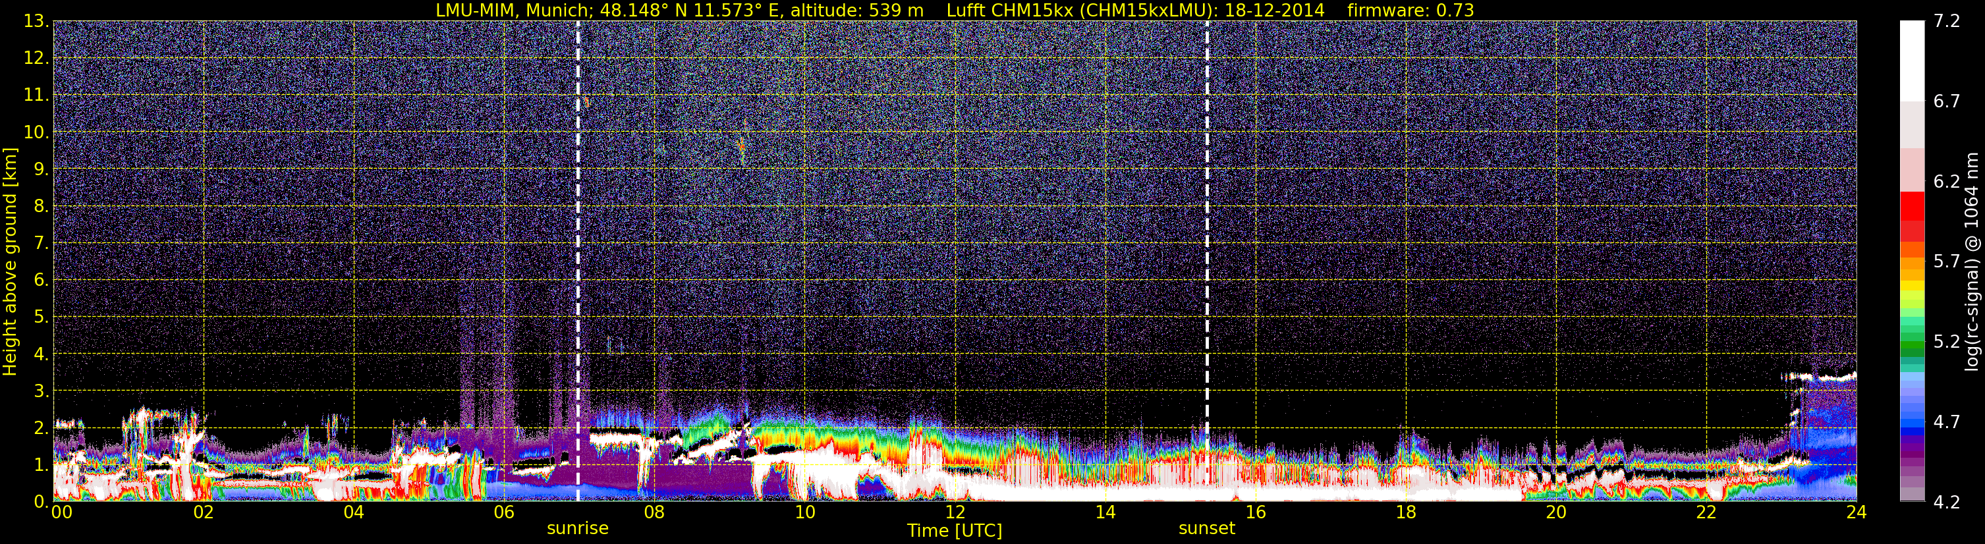Click the time tick label '14'

point(1105,513)
